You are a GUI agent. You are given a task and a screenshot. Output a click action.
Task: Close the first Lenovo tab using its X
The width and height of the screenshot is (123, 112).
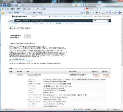pos(23,13)
